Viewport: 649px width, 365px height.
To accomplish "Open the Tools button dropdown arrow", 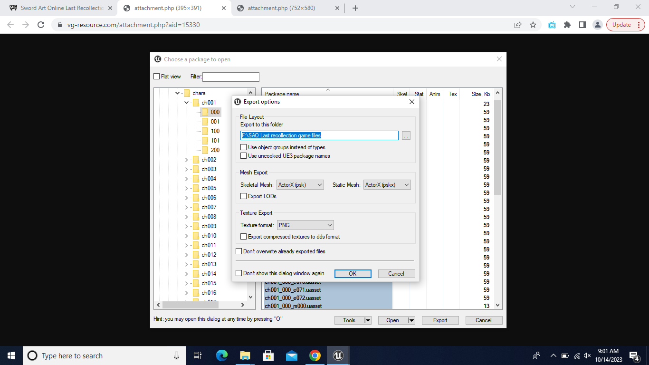I will point(367,320).
